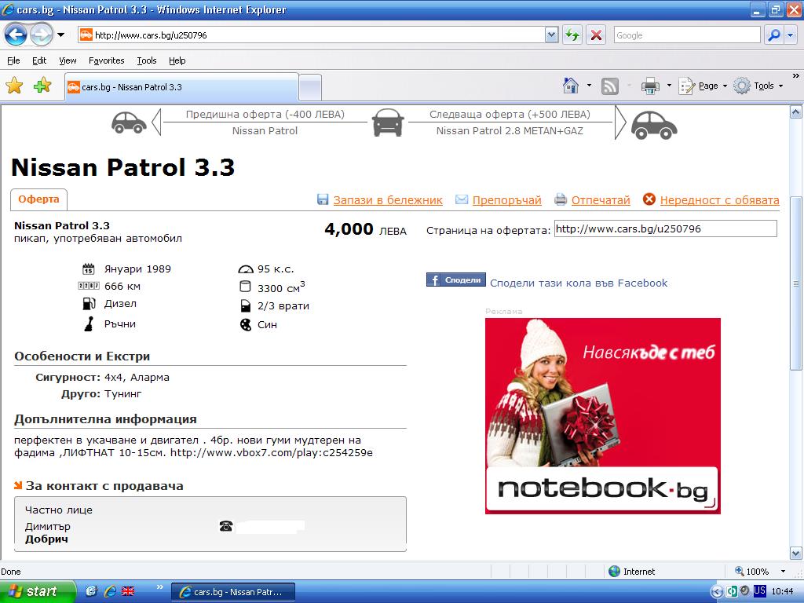Click the small car icon on left

click(x=130, y=122)
